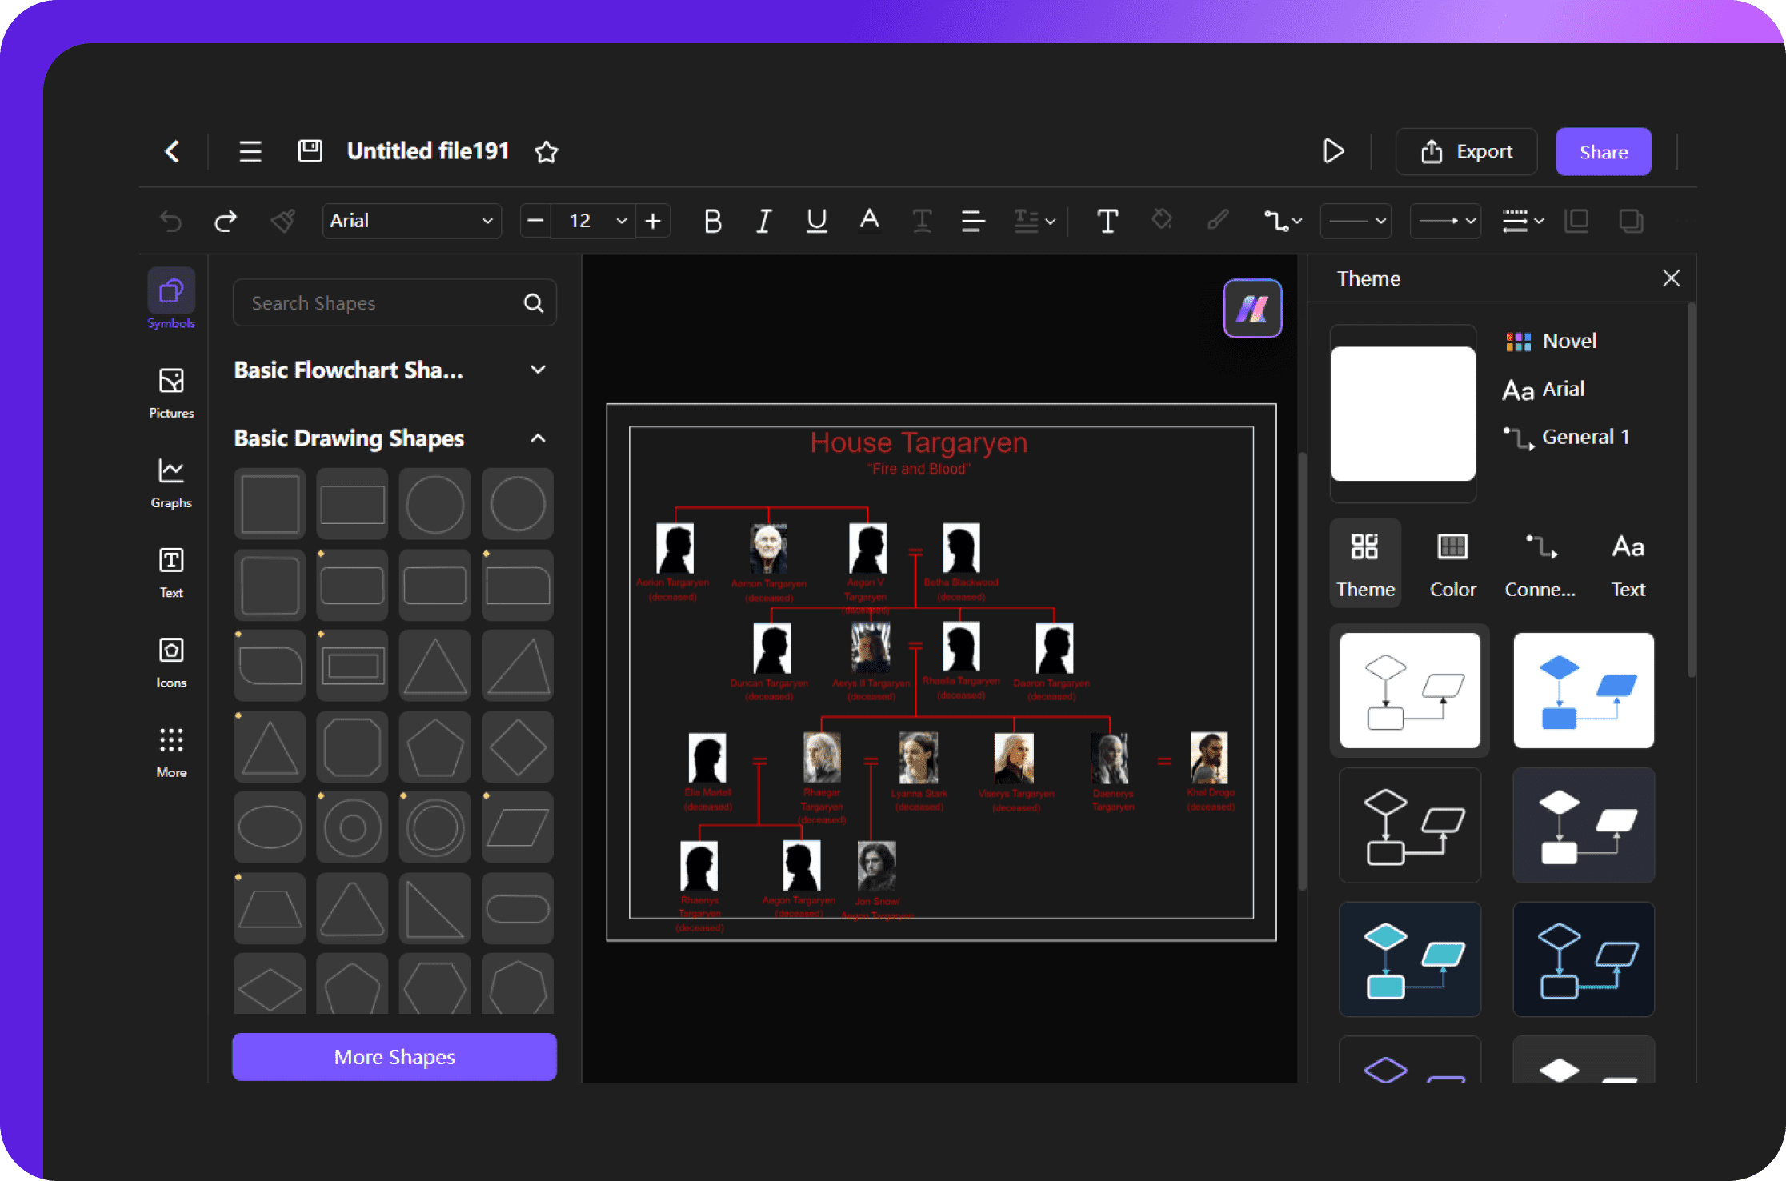Open the Icons sidebar panel
The height and width of the screenshot is (1181, 1786).
click(171, 662)
